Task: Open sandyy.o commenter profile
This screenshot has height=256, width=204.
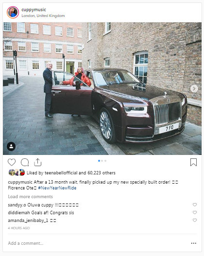Action: (x=17, y=205)
